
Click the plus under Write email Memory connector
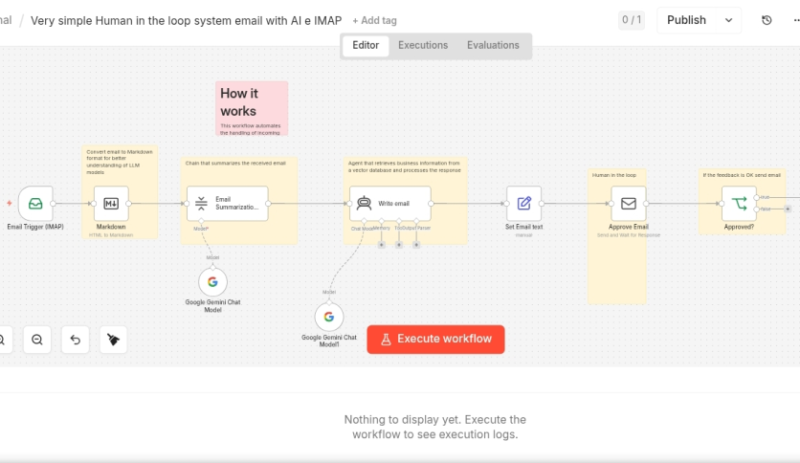click(381, 245)
